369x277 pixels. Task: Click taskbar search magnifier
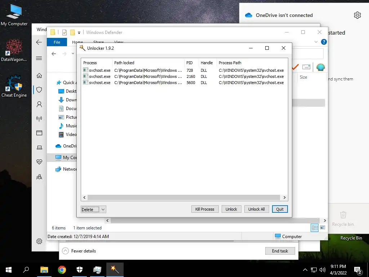pyautogui.click(x=26, y=269)
